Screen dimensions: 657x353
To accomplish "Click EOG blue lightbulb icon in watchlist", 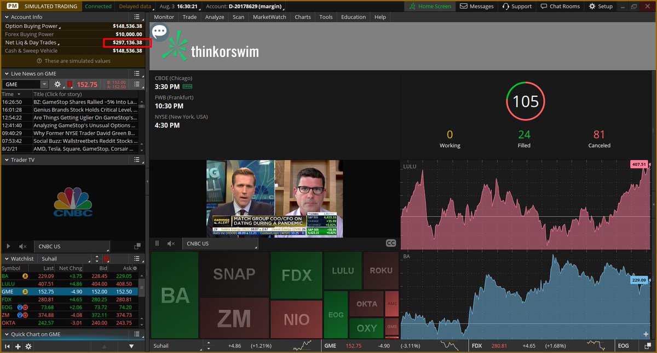I will pos(19,308).
